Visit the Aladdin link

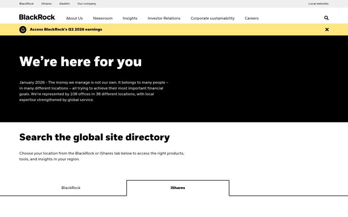tap(64, 4)
